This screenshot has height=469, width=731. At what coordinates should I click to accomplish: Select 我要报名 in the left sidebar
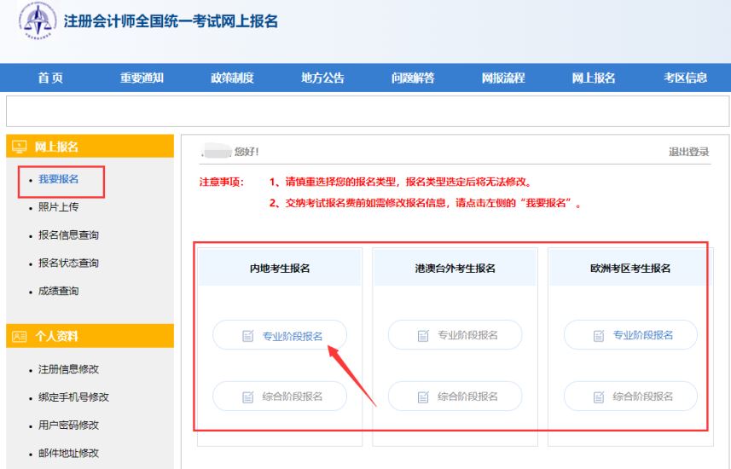point(59,179)
